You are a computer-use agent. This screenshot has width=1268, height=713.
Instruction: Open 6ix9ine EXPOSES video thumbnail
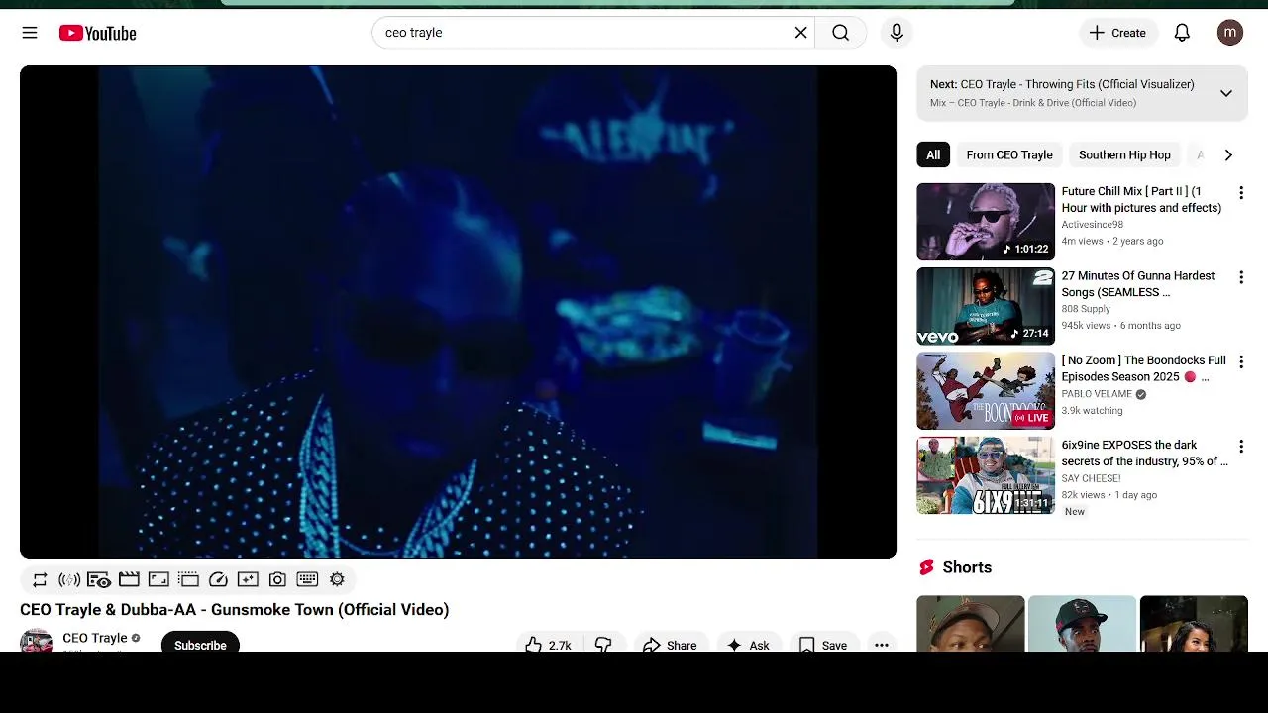click(x=986, y=475)
